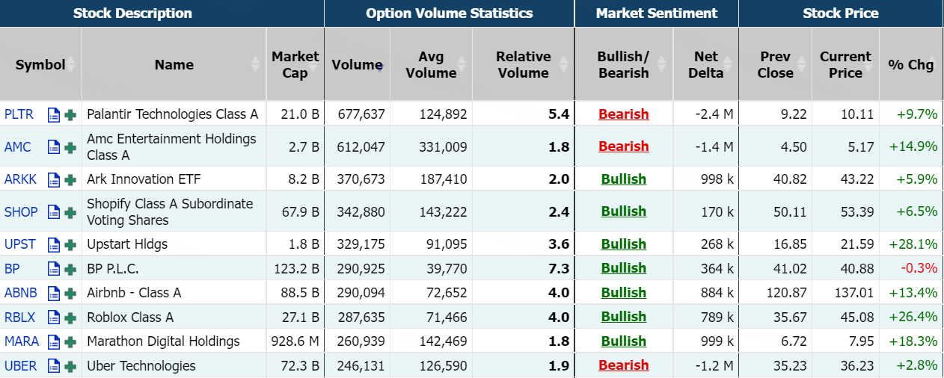The image size is (944, 378).
Task: Open the document icon in SHOP row
Action: pos(53,212)
